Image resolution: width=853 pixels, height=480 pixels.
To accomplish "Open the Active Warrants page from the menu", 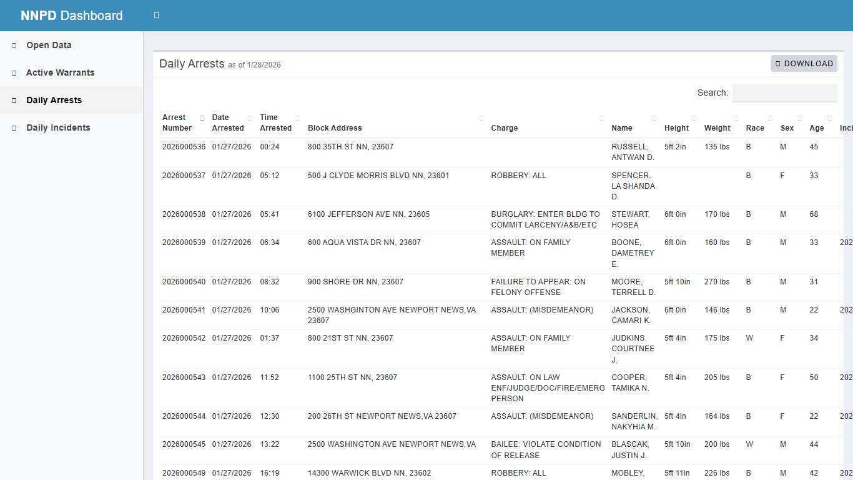I will (x=60, y=72).
